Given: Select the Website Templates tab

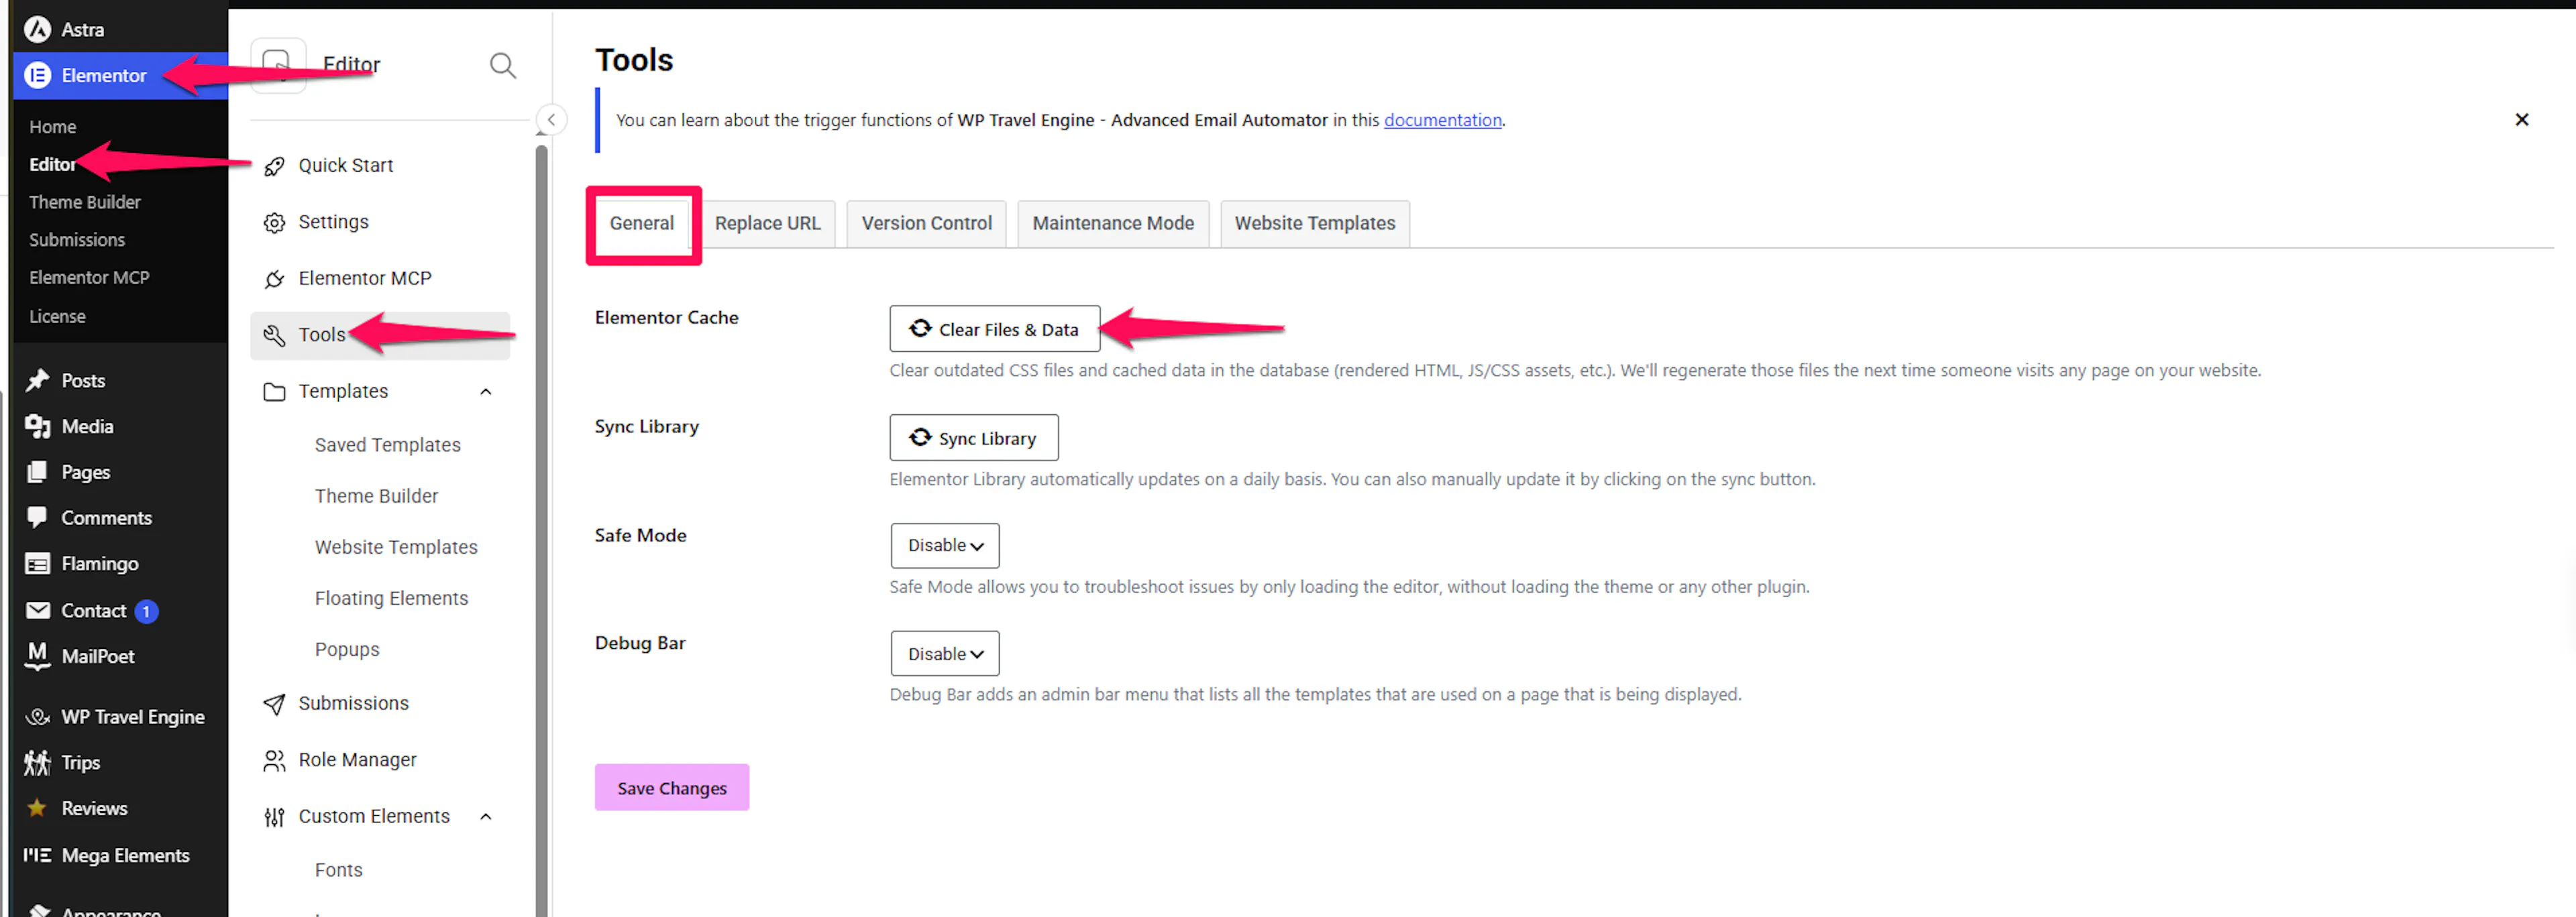Looking at the screenshot, I should click(1314, 224).
